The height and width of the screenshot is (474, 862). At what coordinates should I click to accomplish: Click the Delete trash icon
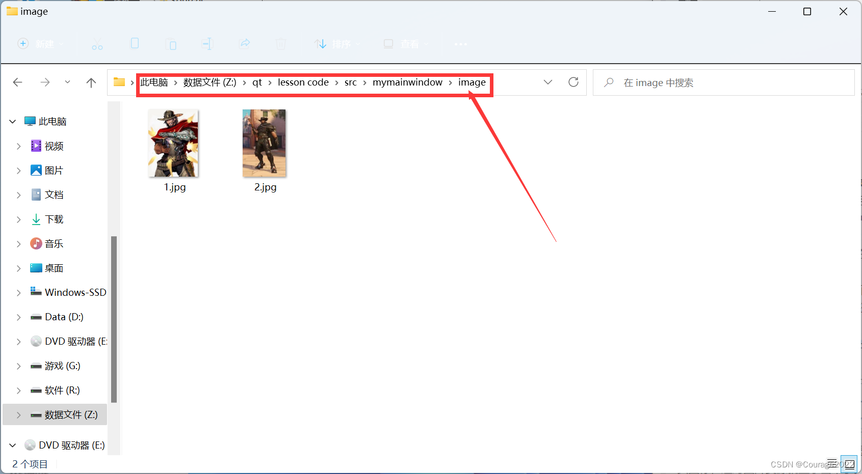[x=281, y=44]
